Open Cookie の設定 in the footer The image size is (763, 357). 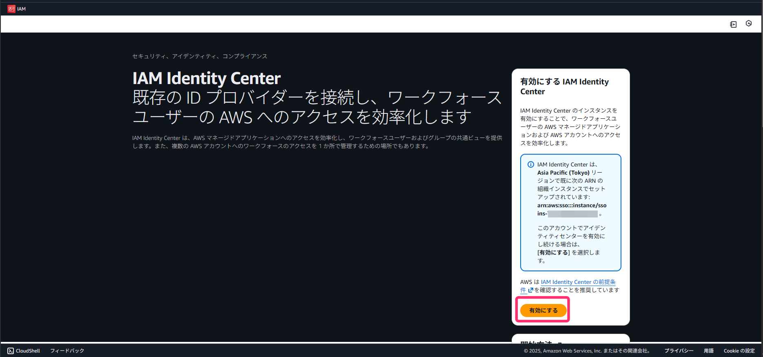(x=739, y=351)
